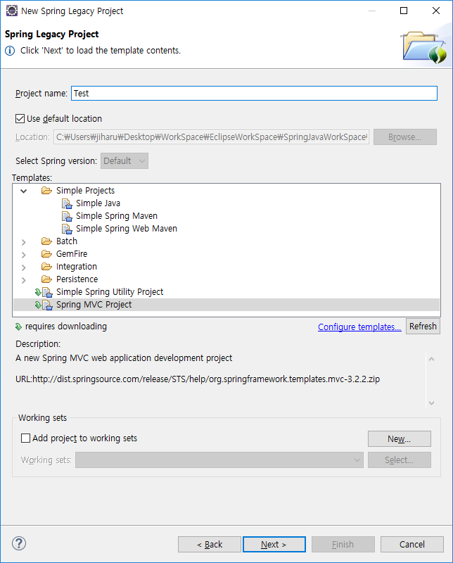
Task: Enable Add project to working sets
Action: pos(25,438)
